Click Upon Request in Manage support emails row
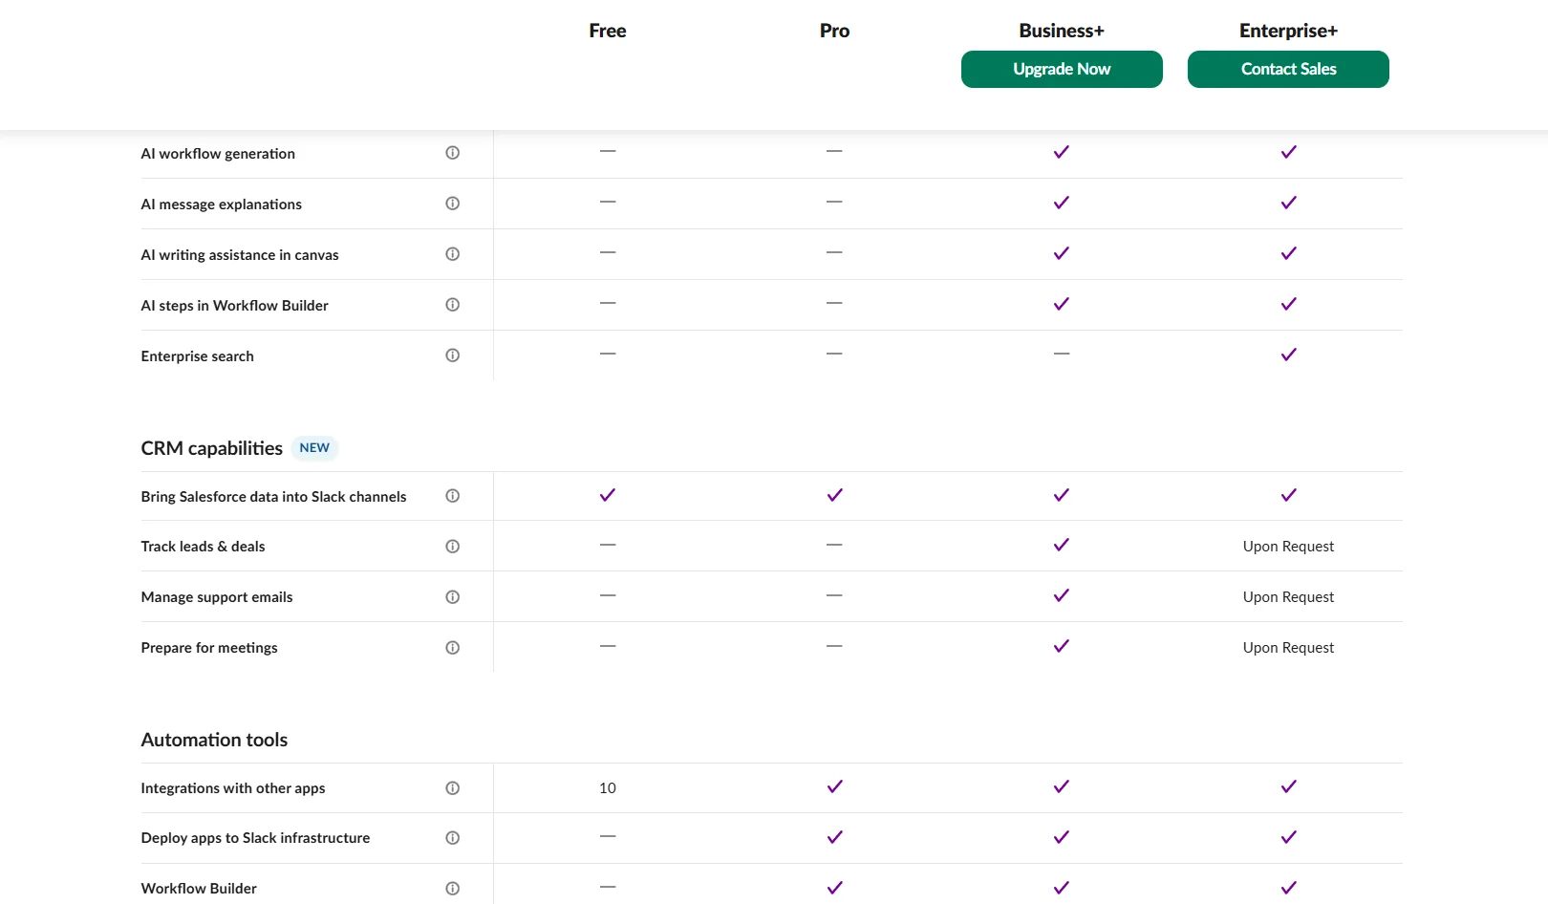This screenshot has width=1548, height=904. (x=1288, y=597)
